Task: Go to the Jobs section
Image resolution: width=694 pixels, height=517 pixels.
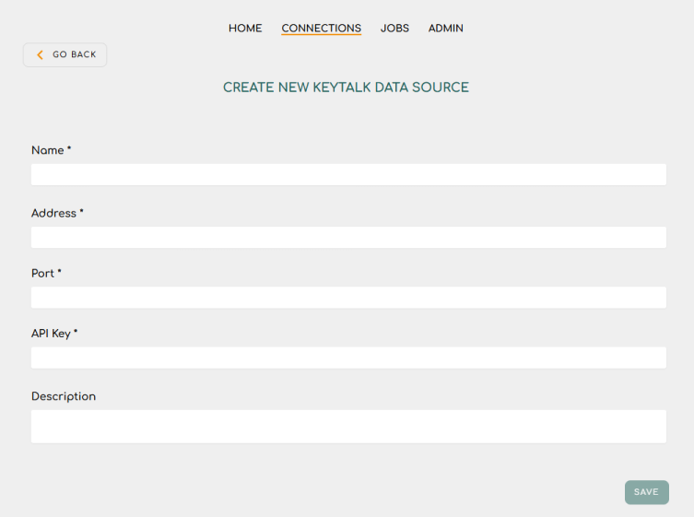Action: click(394, 29)
